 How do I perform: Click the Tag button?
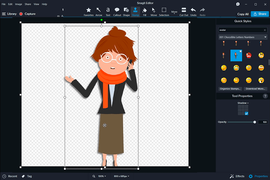tap(27, 176)
